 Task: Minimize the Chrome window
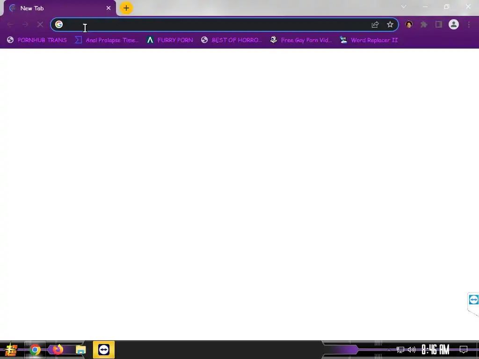click(425, 7)
